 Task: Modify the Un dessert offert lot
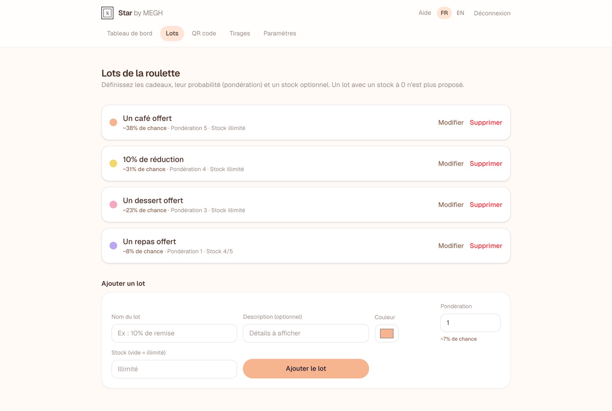click(x=451, y=205)
